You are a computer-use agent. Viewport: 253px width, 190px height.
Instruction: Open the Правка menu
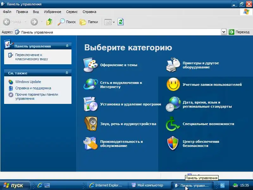(x=22, y=12)
